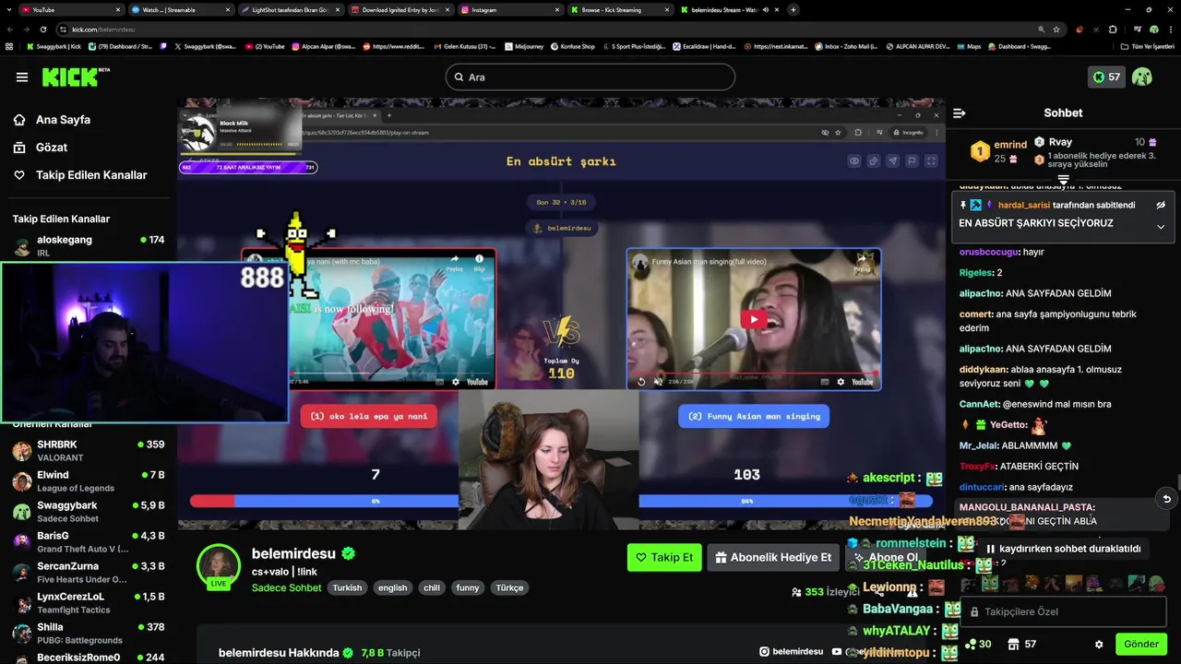Open SHRBRK VALORANT channel
Viewport: 1181px width, 664px height.
[89, 451]
